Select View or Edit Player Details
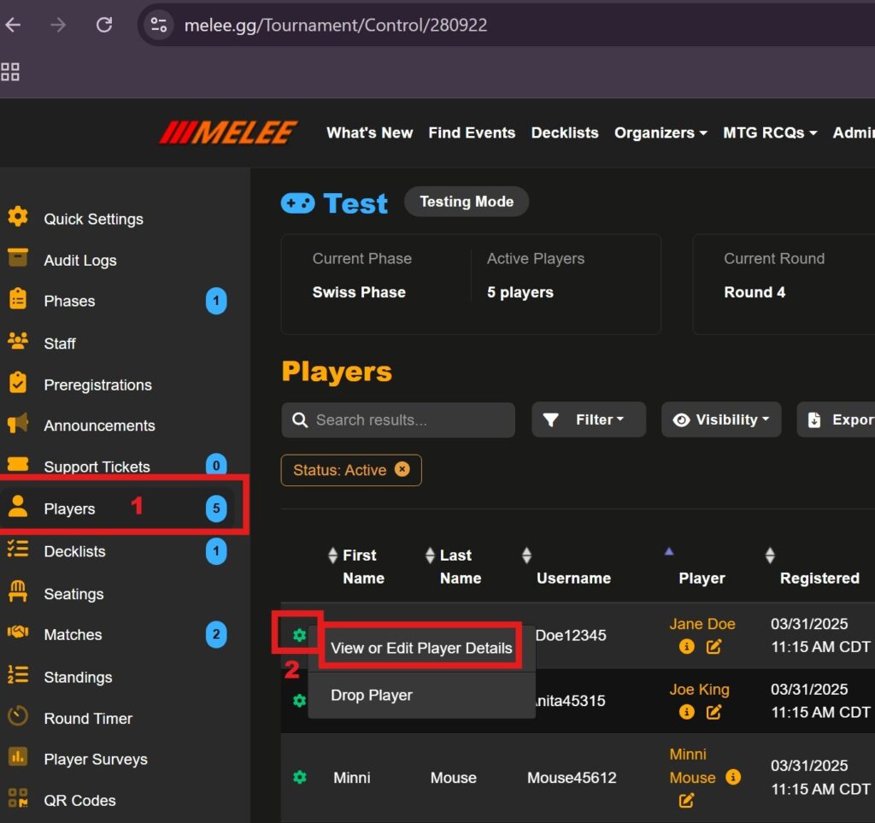This screenshot has width=875, height=823. pyautogui.click(x=421, y=648)
